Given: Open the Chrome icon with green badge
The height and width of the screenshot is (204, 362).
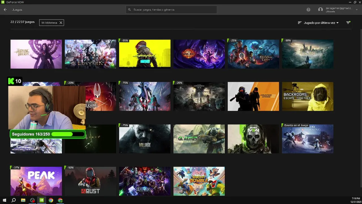Looking at the screenshot, I should pos(60,200).
